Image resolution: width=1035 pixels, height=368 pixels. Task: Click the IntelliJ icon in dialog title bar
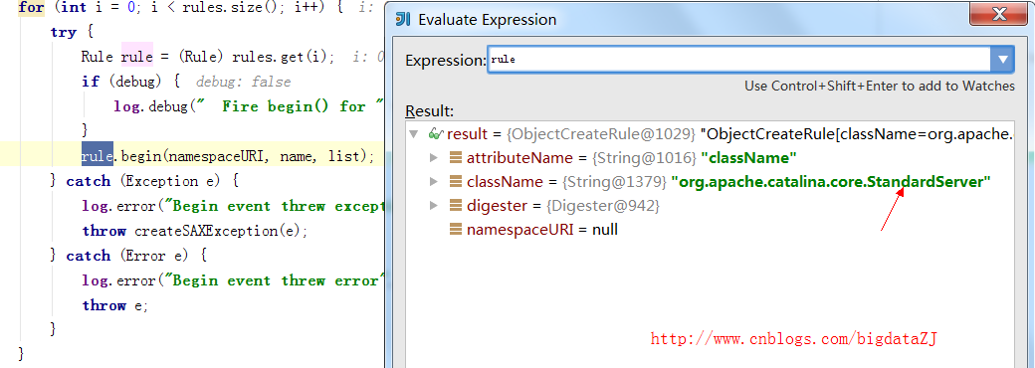click(x=403, y=19)
